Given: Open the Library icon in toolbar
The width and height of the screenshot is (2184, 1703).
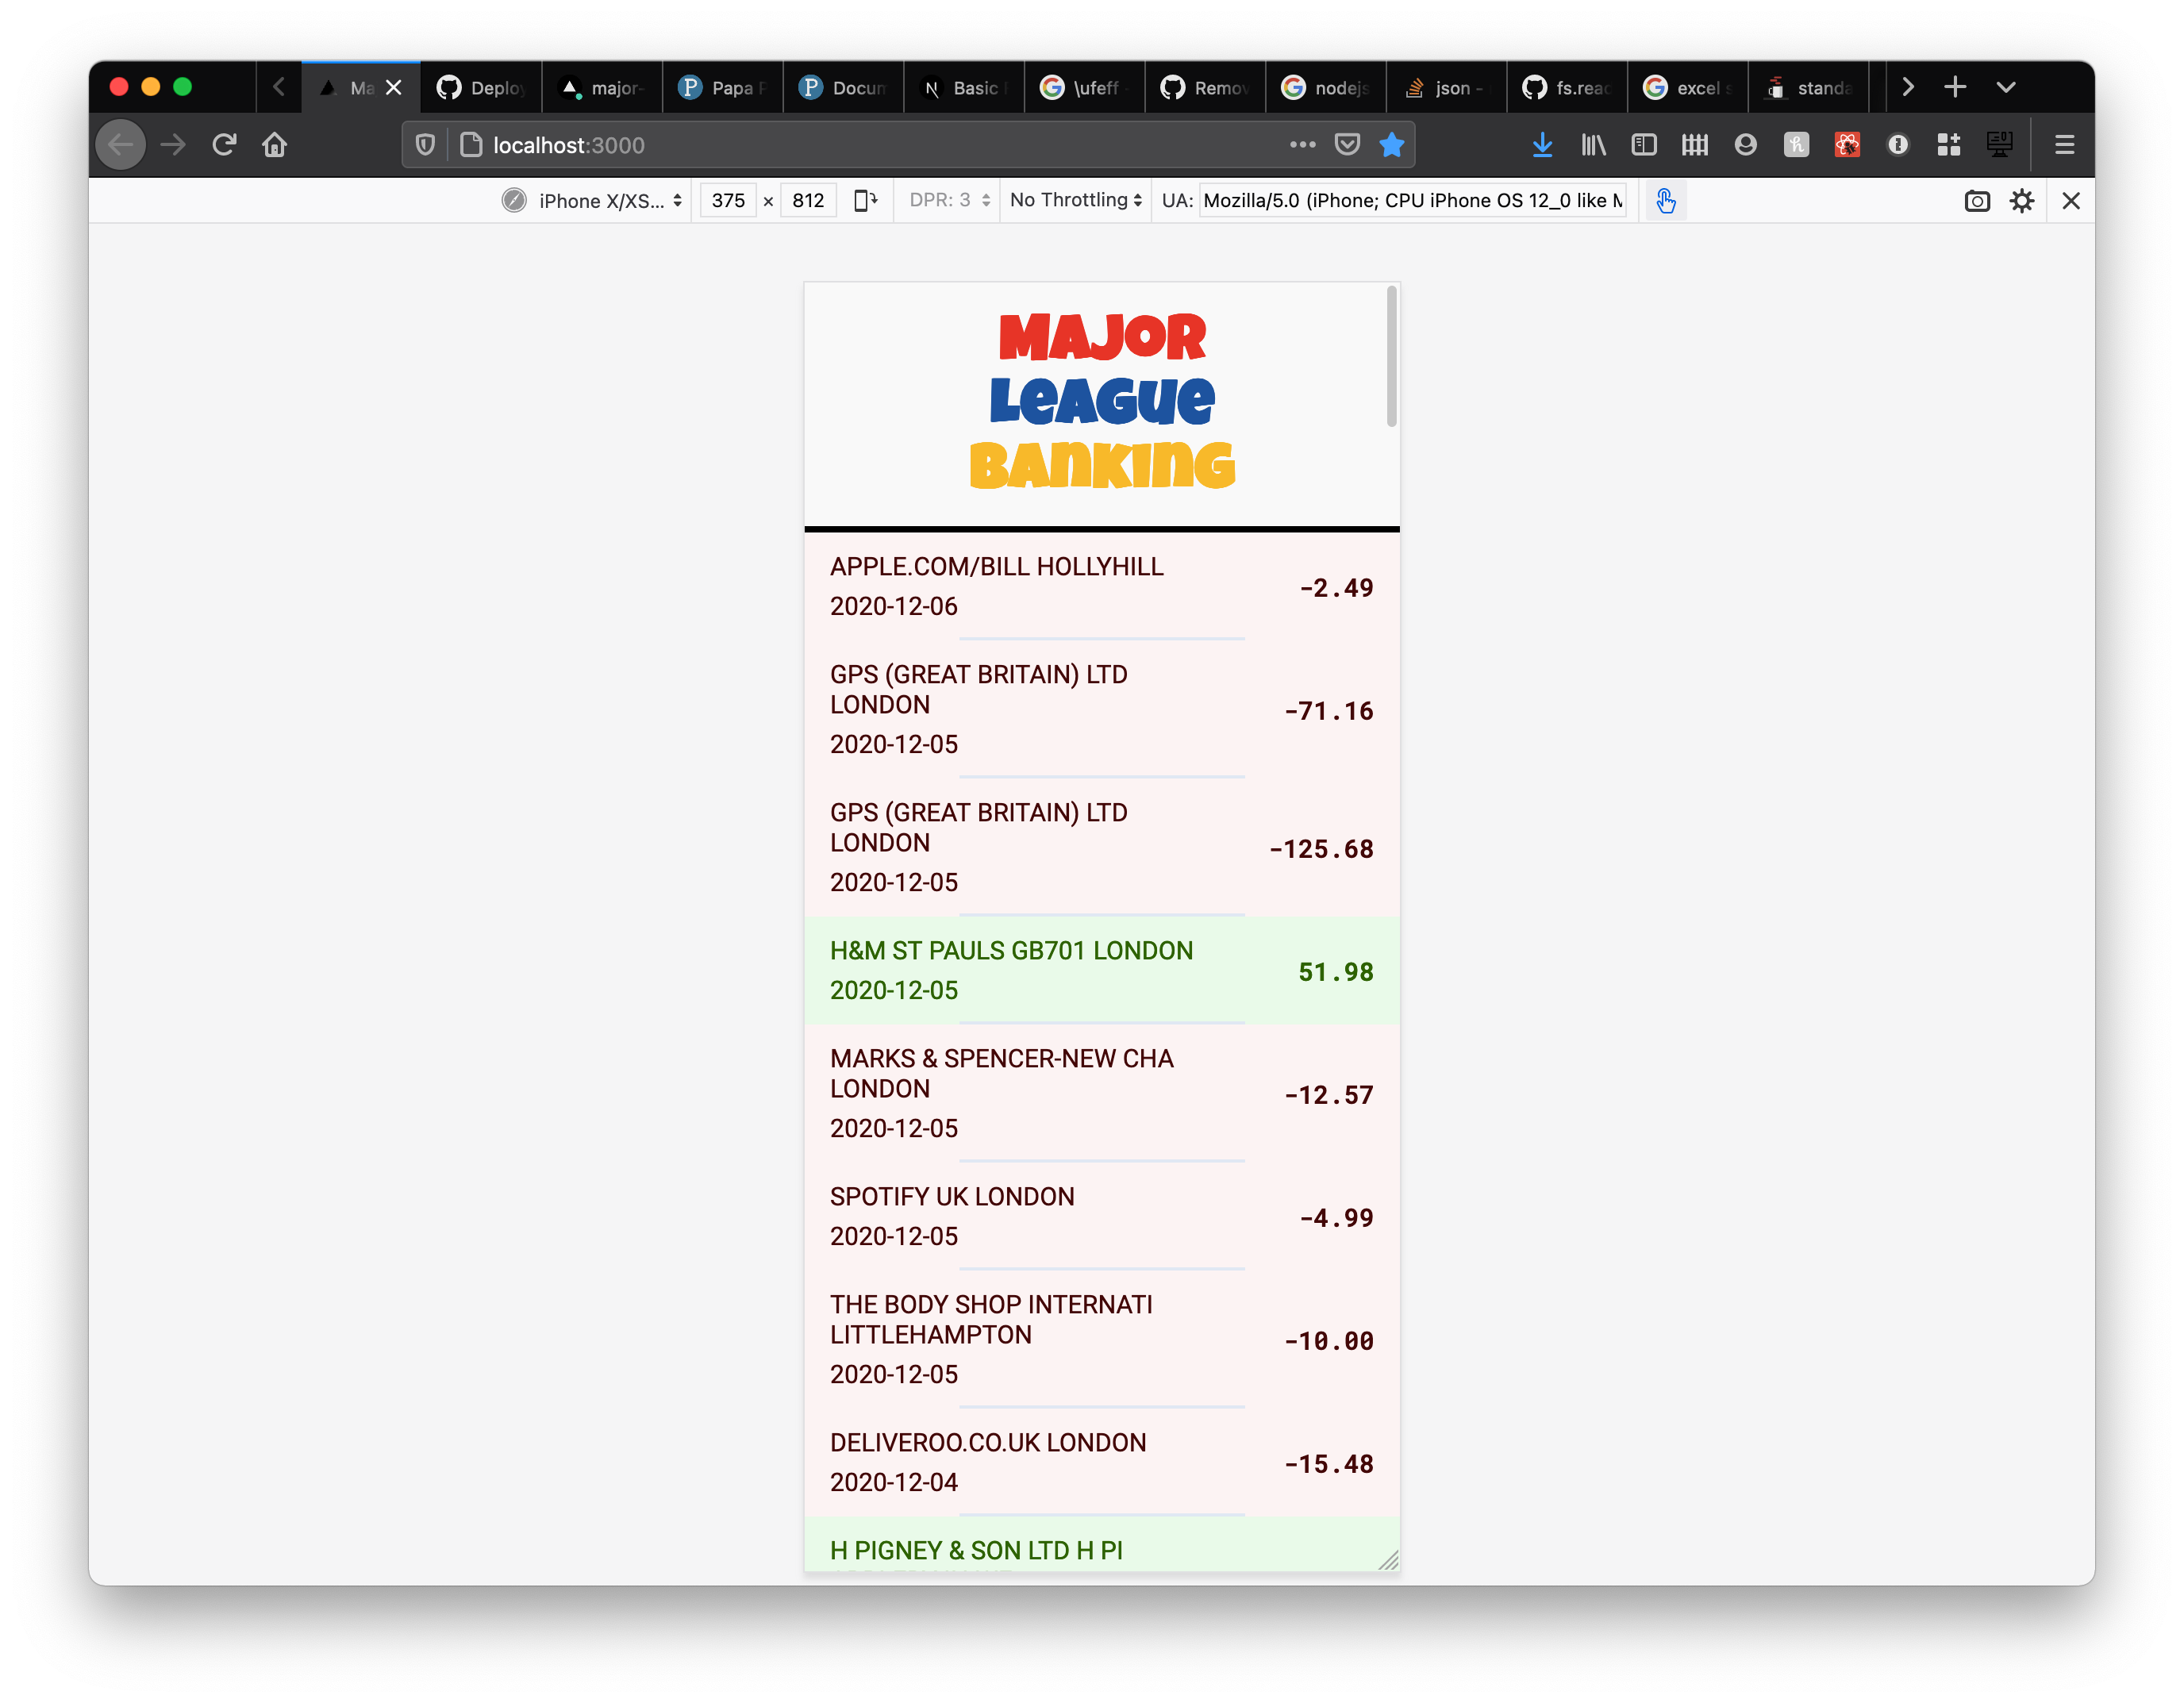Looking at the screenshot, I should pyautogui.click(x=1593, y=145).
